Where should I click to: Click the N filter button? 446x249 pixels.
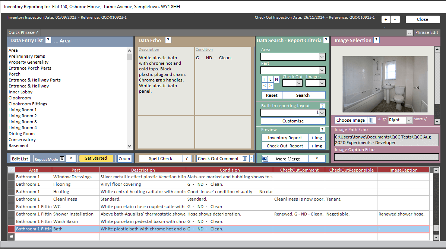tap(276, 79)
